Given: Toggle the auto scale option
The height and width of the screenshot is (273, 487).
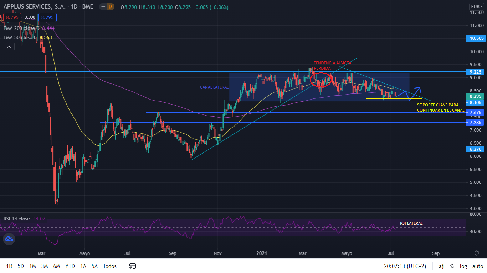Looking at the screenshot, I should (x=478, y=266).
